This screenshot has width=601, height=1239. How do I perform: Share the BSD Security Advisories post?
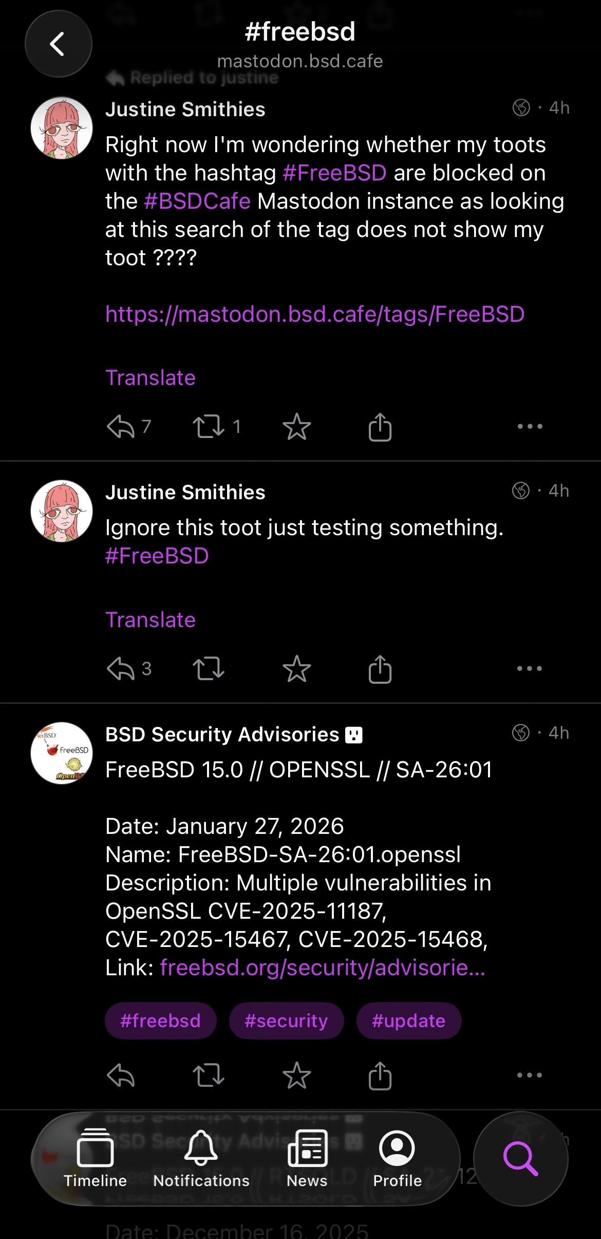380,1074
